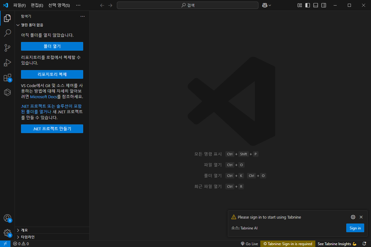Open the Source Control view

(x=7, y=48)
